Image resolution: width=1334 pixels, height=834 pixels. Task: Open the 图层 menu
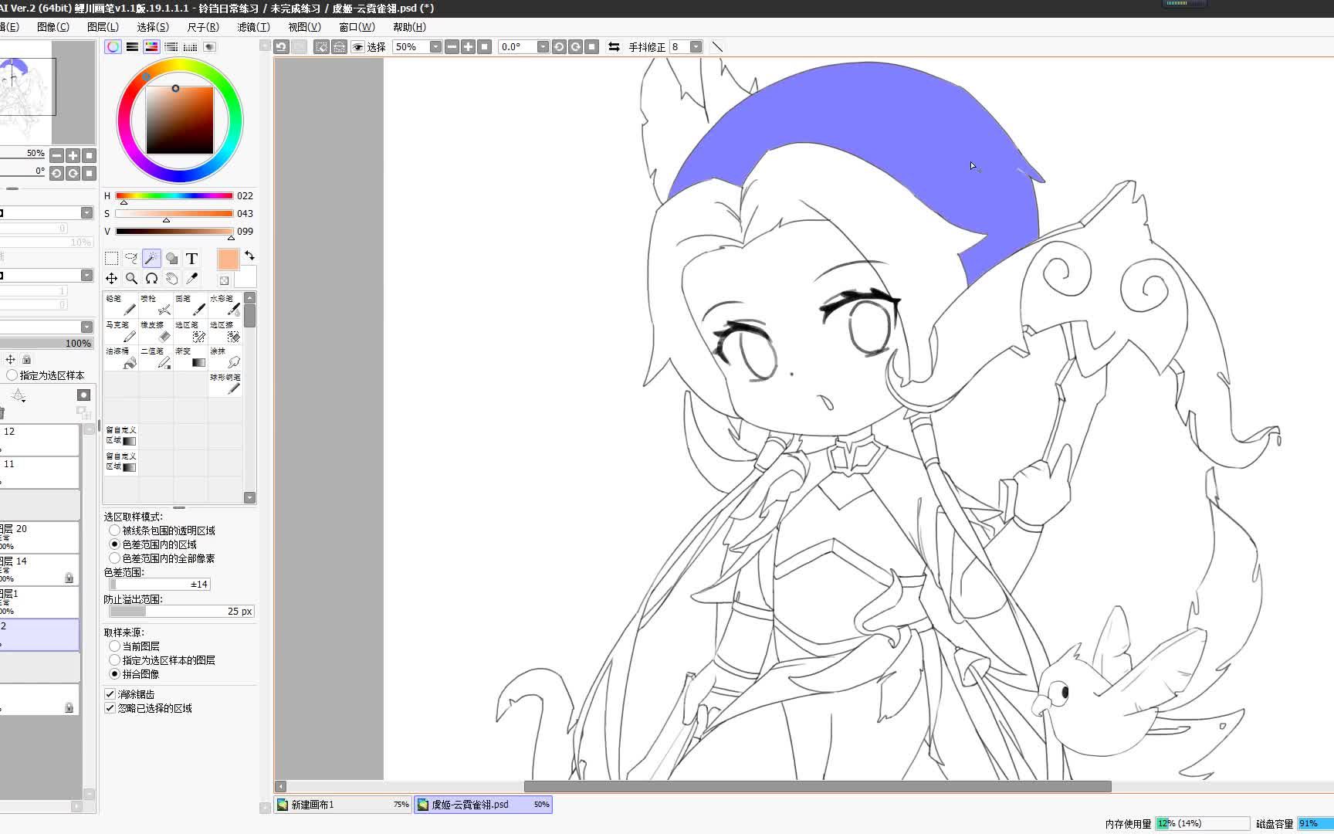tap(103, 27)
